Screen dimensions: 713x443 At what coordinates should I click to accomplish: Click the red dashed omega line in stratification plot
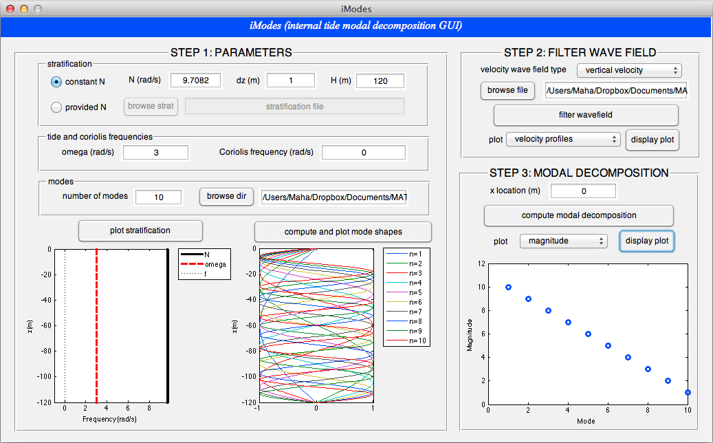[x=96, y=325]
